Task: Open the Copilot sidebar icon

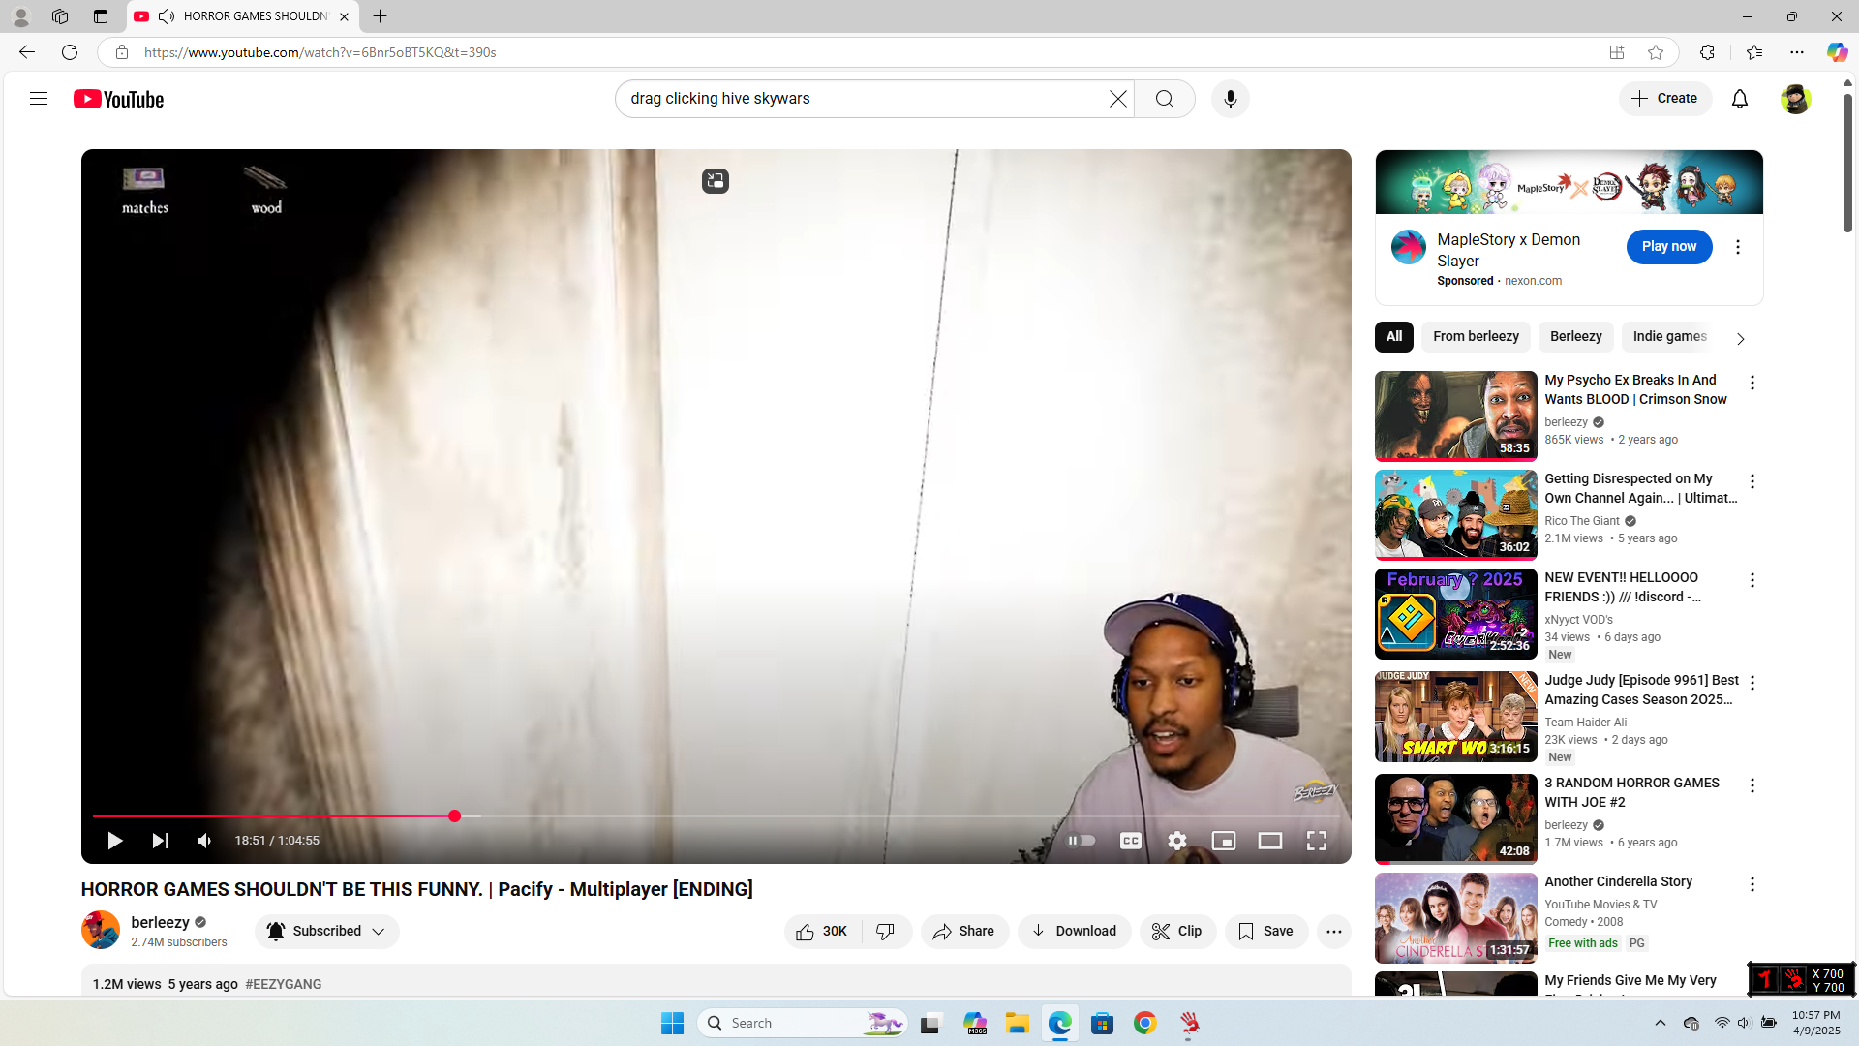Action: click(1837, 52)
